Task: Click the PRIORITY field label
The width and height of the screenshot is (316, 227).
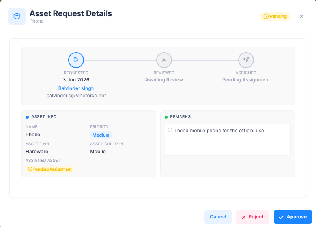Action: pyautogui.click(x=99, y=127)
